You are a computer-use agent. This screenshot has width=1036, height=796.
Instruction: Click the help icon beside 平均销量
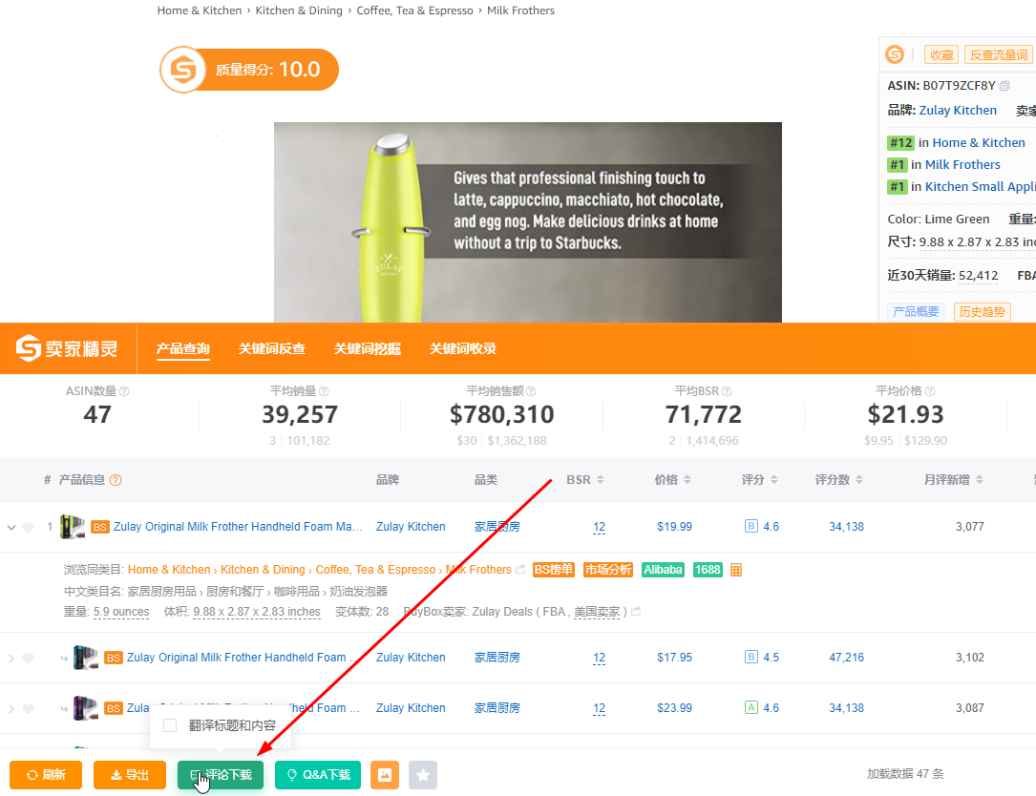(324, 391)
